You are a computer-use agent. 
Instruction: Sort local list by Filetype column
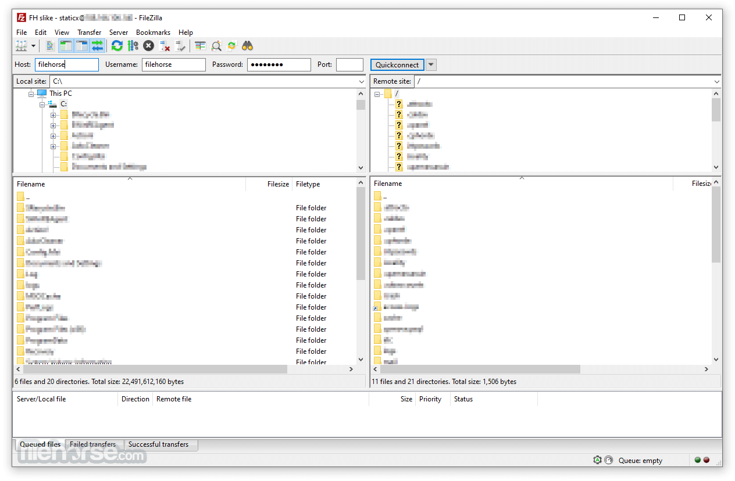click(324, 184)
